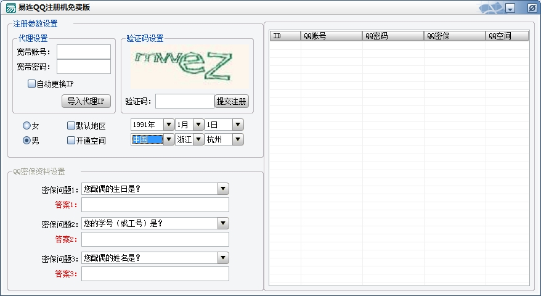Image resolution: width=541 pixels, height=296 pixels.
Task: Select the 女 (female) radio button
Action: [26, 125]
